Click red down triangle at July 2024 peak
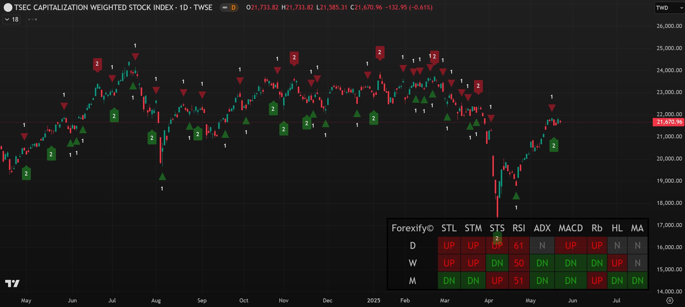The width and height of the screenshot is (685, 307). 135,57
